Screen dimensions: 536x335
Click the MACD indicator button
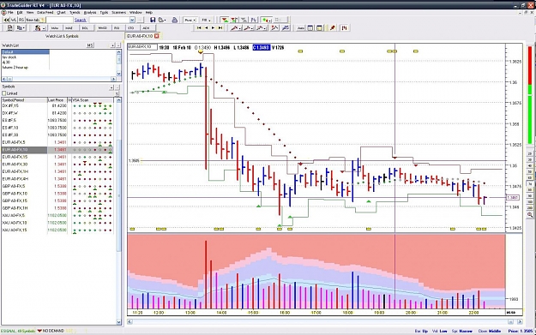(103, 28)
